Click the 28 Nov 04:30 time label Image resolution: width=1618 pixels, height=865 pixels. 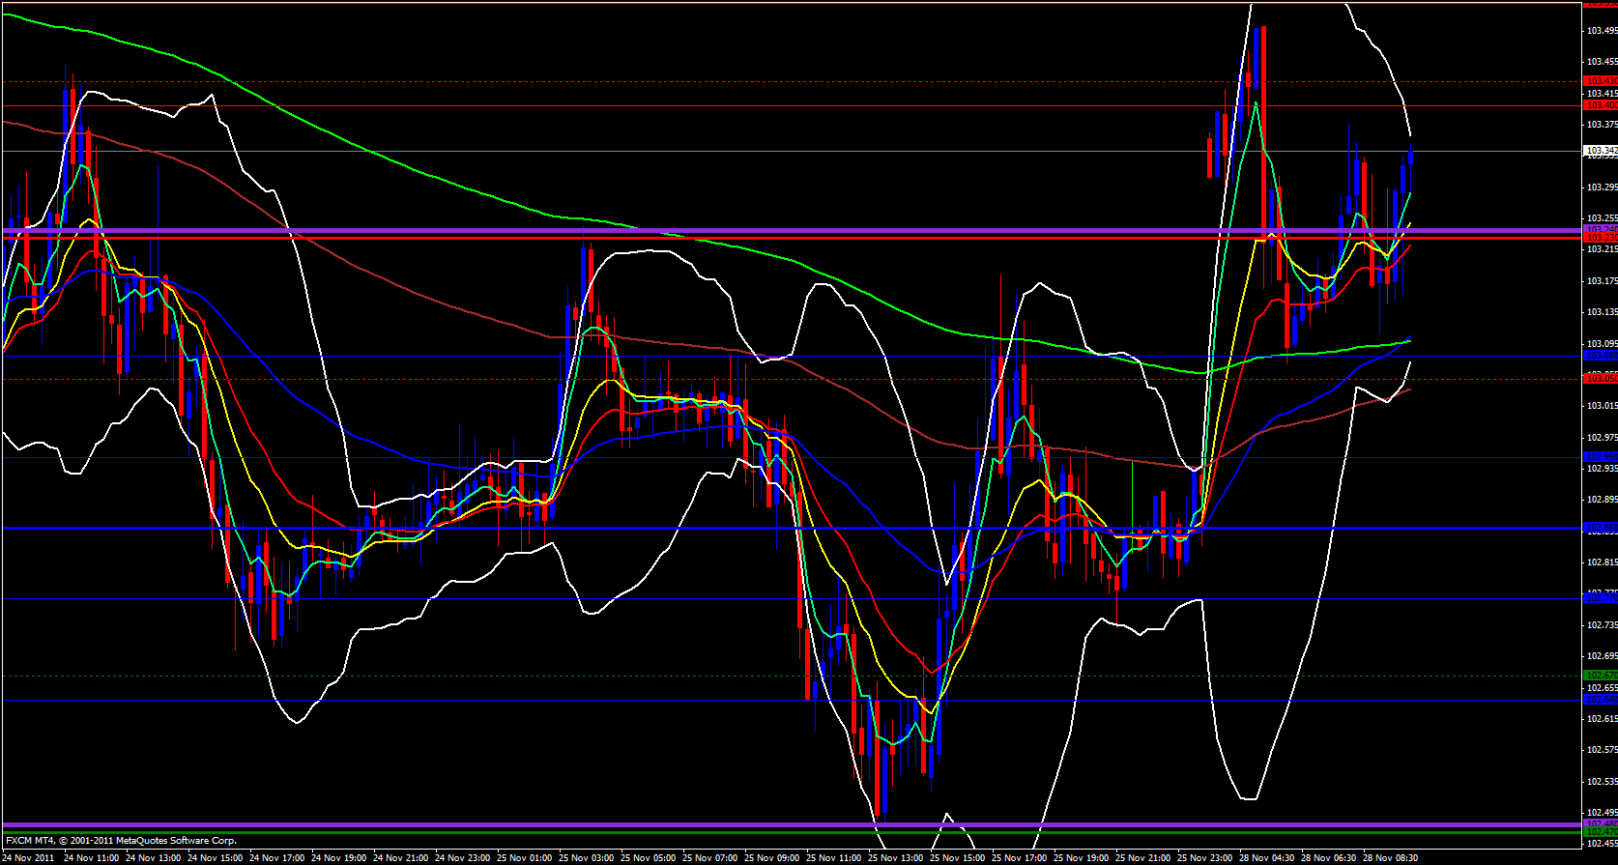[x=1268, y=857]
